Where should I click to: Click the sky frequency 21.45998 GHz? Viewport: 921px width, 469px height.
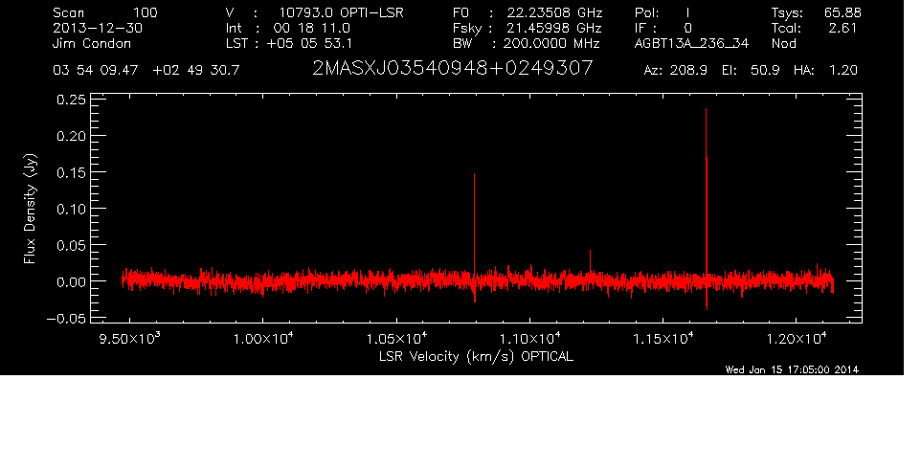pyautogui.click(x=554, y=28)
